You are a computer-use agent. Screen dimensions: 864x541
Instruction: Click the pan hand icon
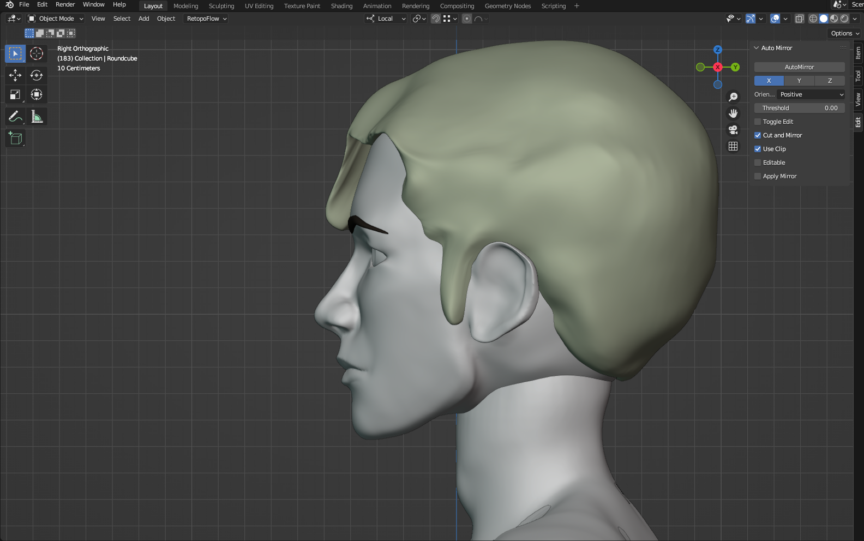[x=733, y=113]
